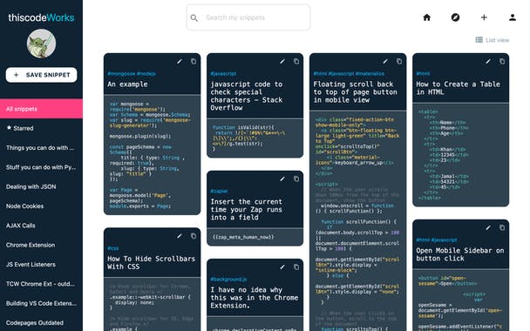Edit the Zap current time snippet
This screenshot has height=331, width=530.
(x=282, y=179)
